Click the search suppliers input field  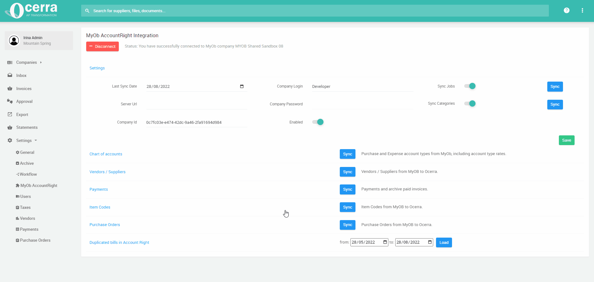tap(315, 11)
